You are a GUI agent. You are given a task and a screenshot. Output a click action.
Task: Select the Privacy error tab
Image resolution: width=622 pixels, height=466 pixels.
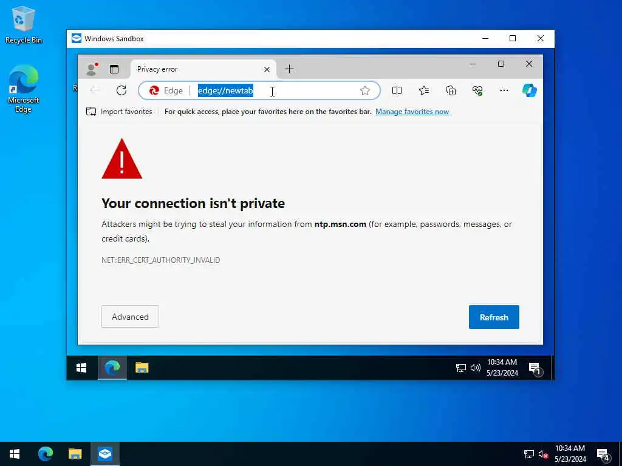pyautogui.click(x=203, y=69)
